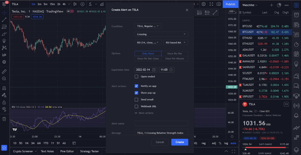Image resolution: width=301 pixels, height=155 pixels.
Task: Open the text annotation tools
Action: (x=4, y=41)
